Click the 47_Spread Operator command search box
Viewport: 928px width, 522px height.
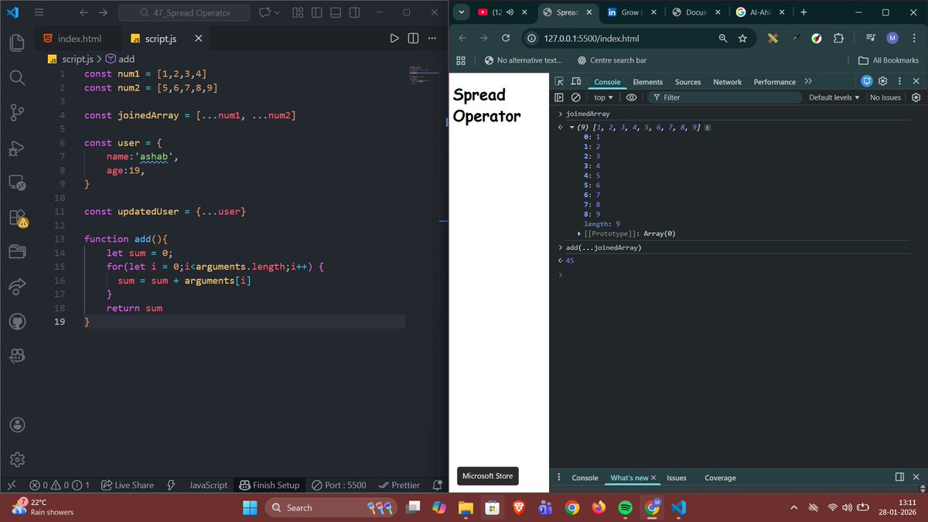tap(184, 12)
